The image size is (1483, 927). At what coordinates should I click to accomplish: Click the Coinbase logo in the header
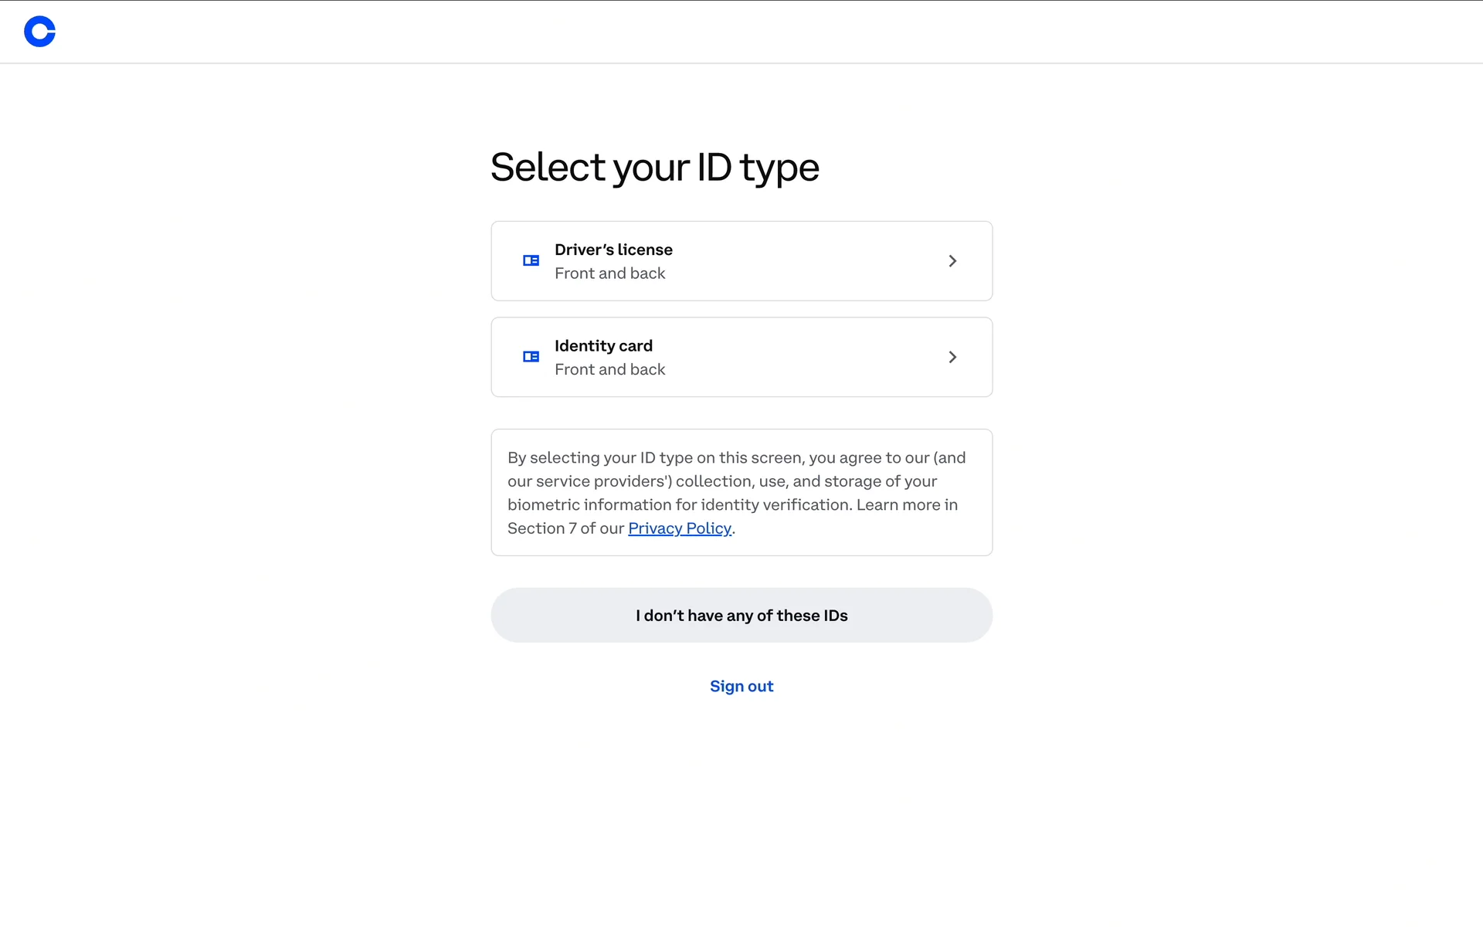[x=39, y=32]
